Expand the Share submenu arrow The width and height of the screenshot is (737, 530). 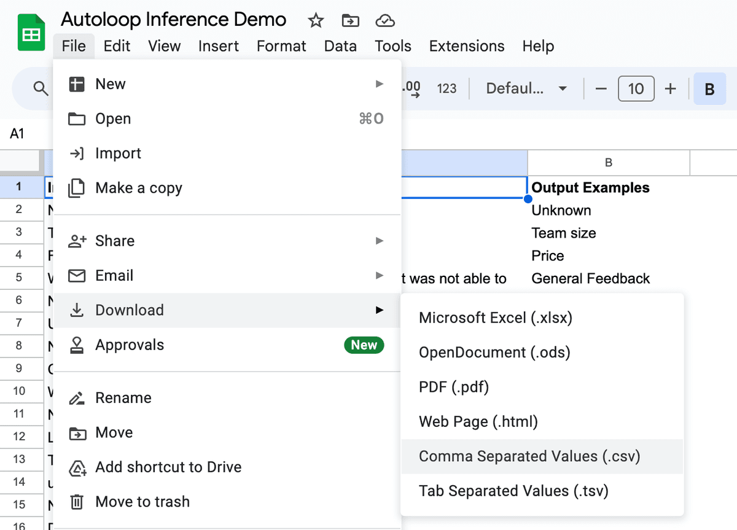tap(380, 241)
